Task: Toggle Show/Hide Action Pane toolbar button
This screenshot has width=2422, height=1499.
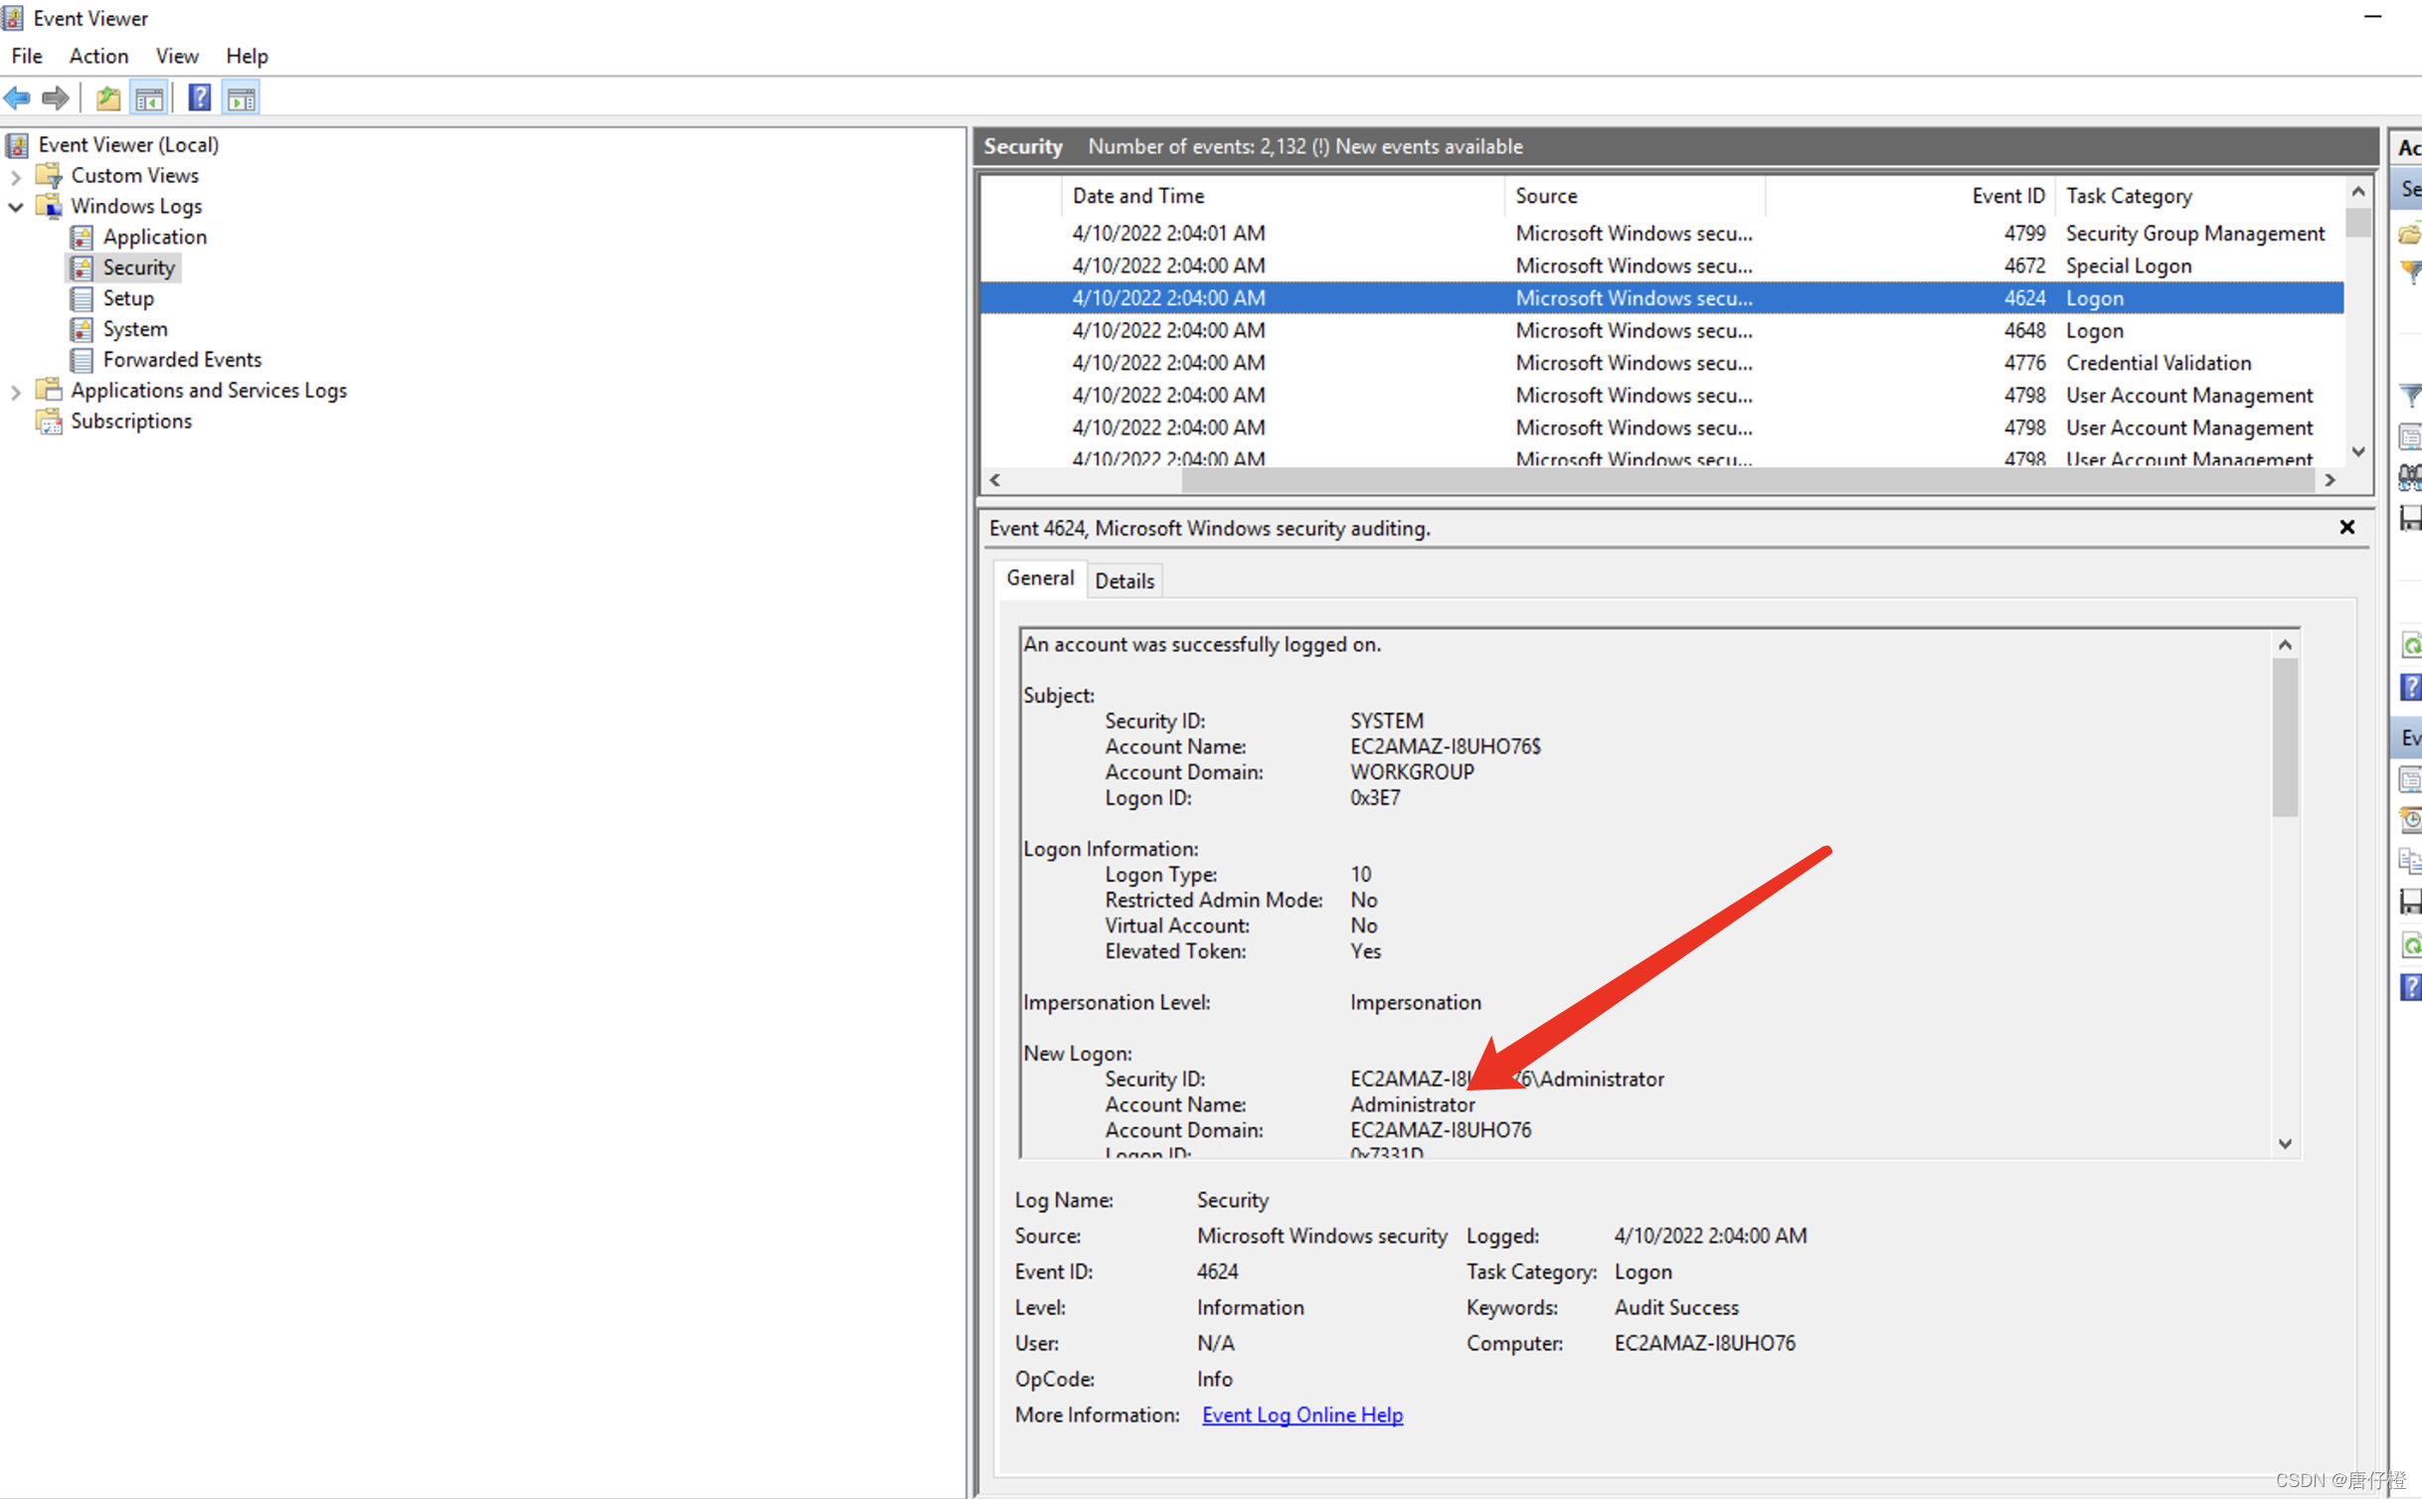Action: coord(242,97)
